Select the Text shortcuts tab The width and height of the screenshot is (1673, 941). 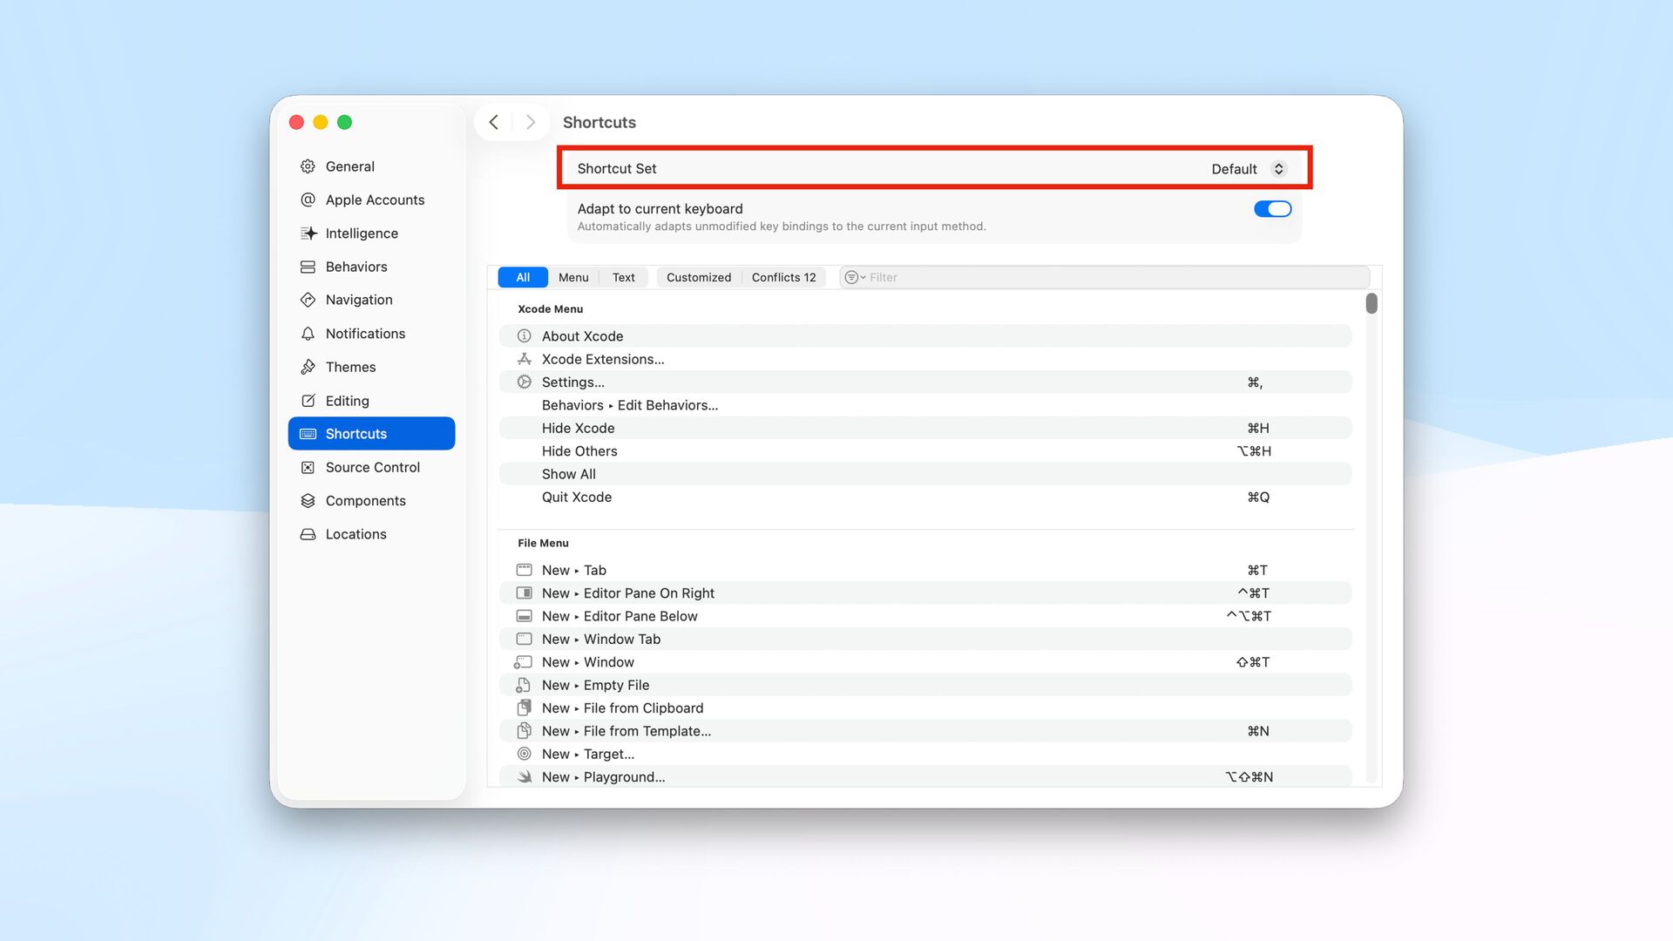623,278
